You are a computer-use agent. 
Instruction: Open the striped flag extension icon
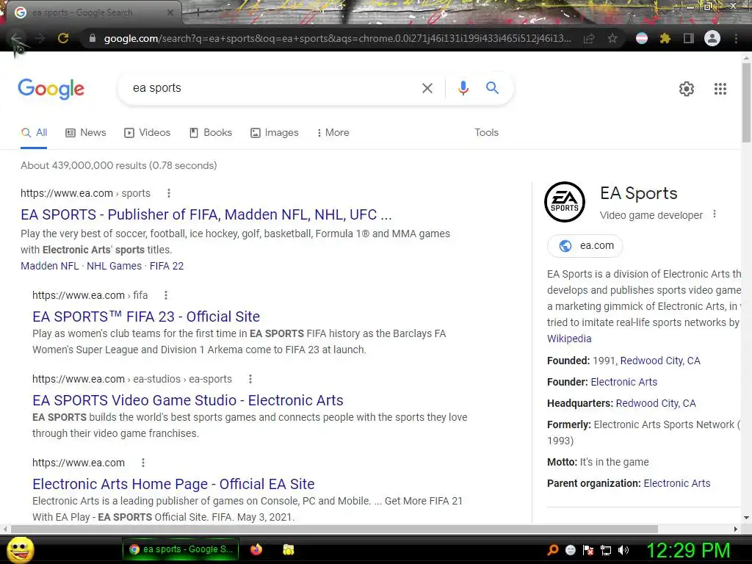tap(642, 38)
